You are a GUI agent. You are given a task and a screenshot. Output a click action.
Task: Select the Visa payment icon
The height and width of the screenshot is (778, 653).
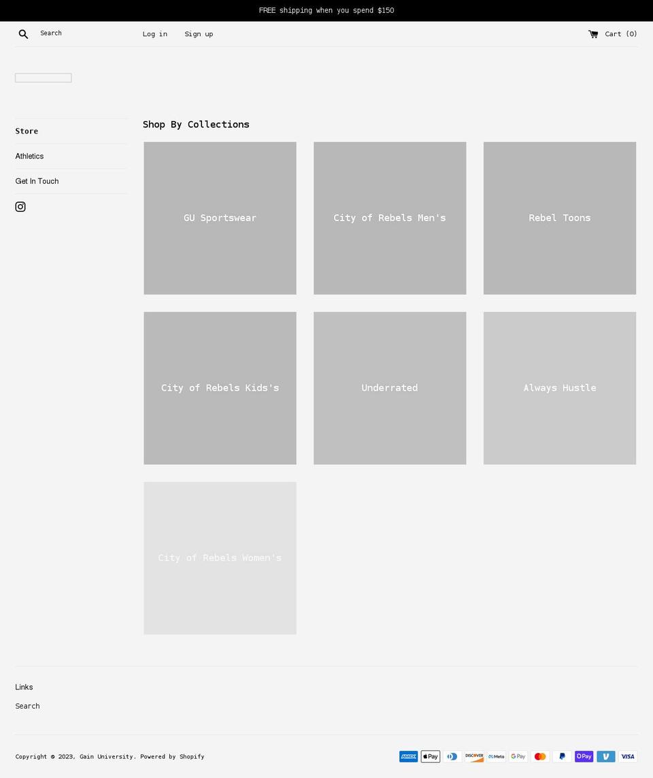[x=627, y=756]
